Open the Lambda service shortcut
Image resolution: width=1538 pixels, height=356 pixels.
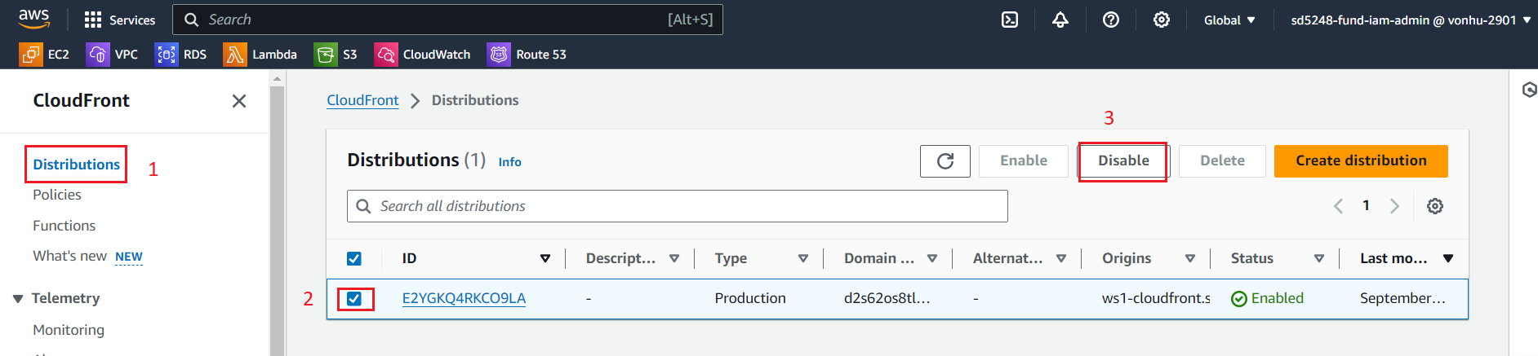click(260, 55)
